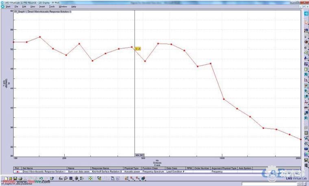Click the yellow 51.8 cursor value label

click(x=137, y=49)
